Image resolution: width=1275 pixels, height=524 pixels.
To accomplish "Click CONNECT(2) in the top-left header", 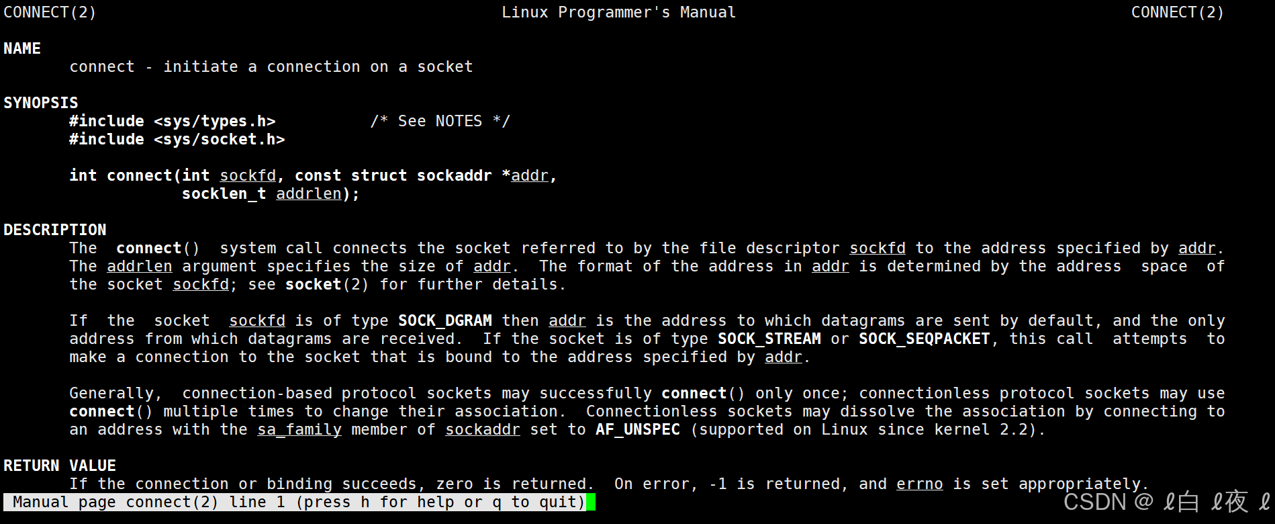I will (50, 12).
